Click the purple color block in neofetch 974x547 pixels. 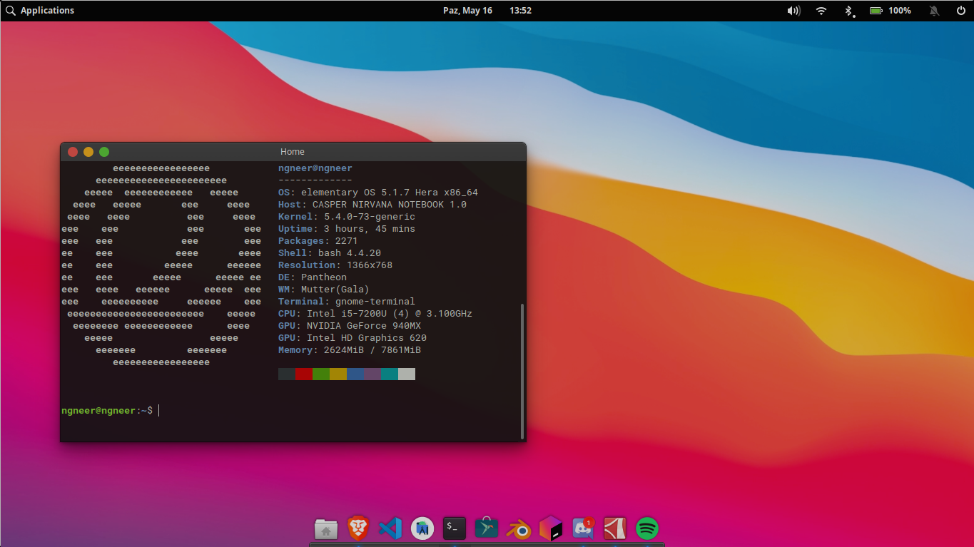[372, 374]
